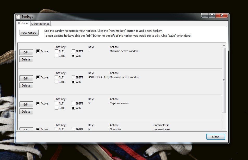Edit the Minimize active window hotkey

pyautogui.click(x=26, y=52)
